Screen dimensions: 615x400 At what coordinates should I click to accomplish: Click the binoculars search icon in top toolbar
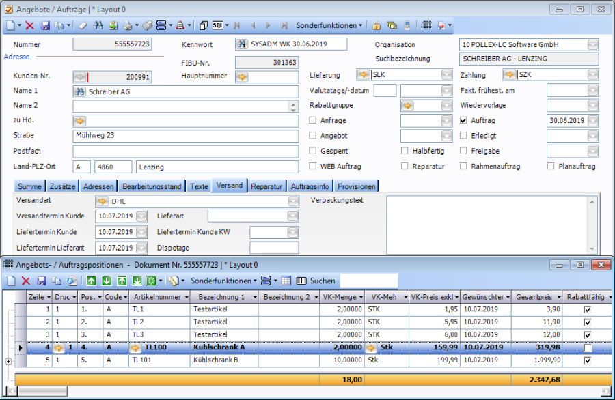coord(98,25)
